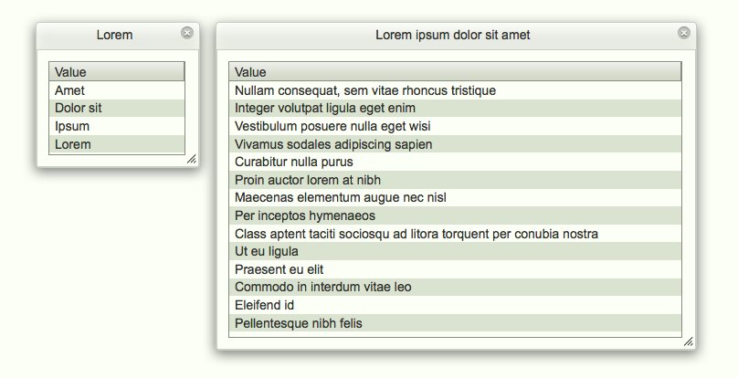Sort by Value column in the large window
Viewport: 738px width, 378px height.
click(455, 71)
